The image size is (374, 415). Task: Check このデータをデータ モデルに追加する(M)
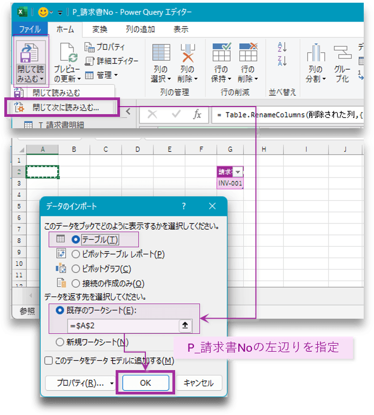(48, 360)
